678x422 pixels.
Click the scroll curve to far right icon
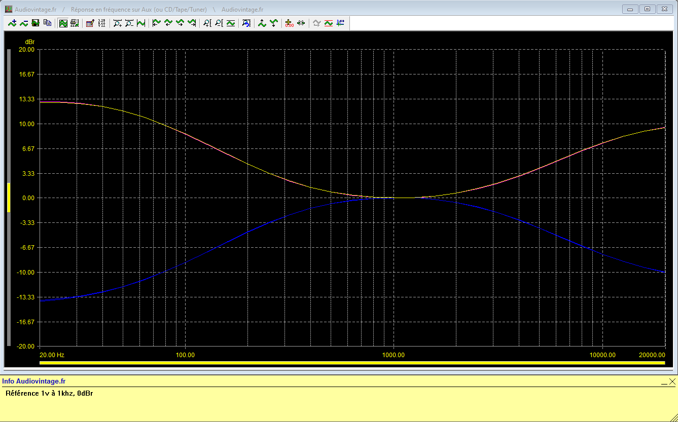tap(192, 23)
